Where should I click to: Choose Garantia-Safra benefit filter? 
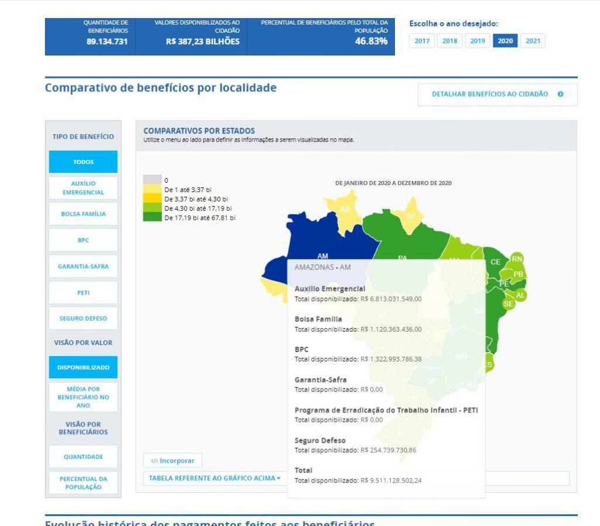(x=83, y=267)
